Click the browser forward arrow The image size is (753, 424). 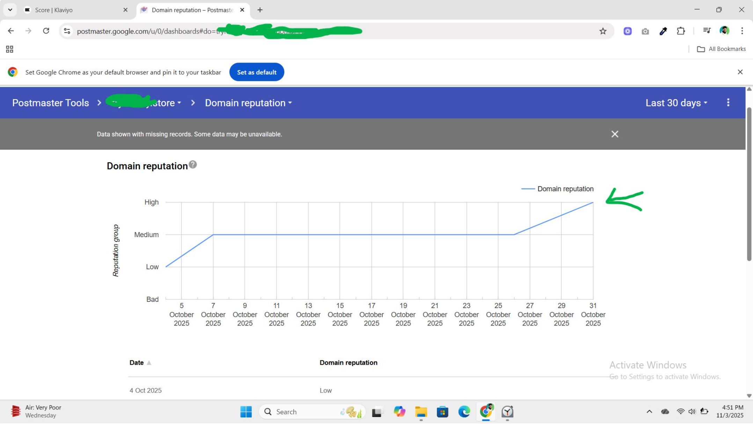tap(28, 31)
